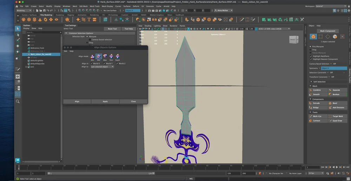The height and width of the screenshot is (181, 351).
Task: Click the SVG import shelf icon
Action: (x=94, y=20)
